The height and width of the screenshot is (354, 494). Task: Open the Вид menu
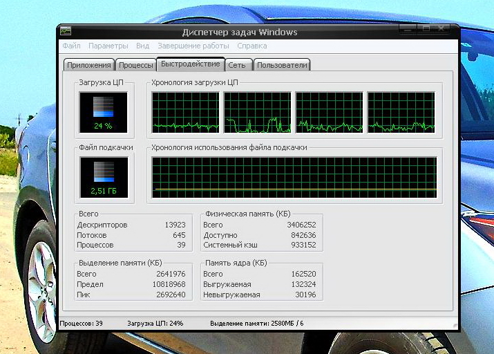tap(142, 46)
